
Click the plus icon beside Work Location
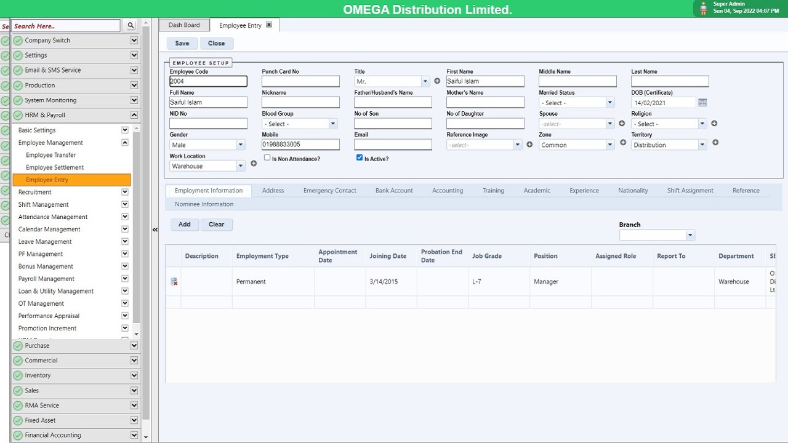click(x=254, y=164)
